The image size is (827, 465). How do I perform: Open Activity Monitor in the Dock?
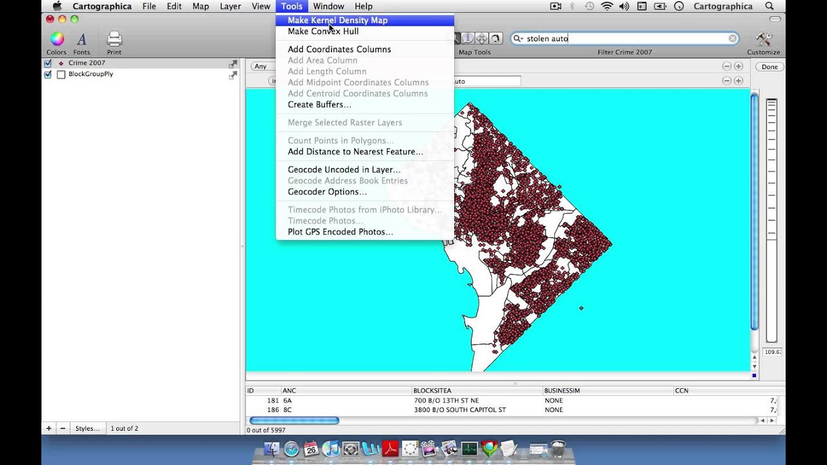coord(469,449)
